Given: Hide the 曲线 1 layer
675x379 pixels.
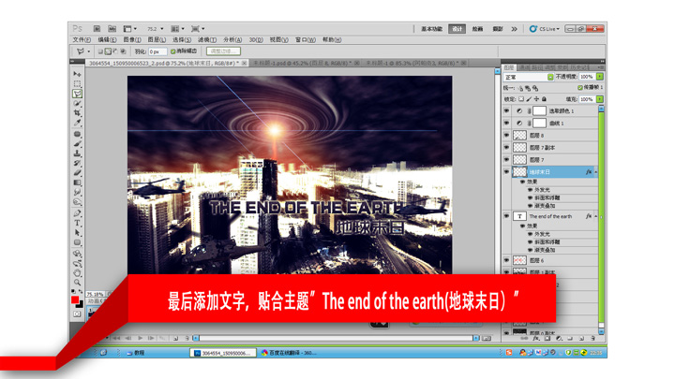Looking at the screenshot, I should [506, 123].
